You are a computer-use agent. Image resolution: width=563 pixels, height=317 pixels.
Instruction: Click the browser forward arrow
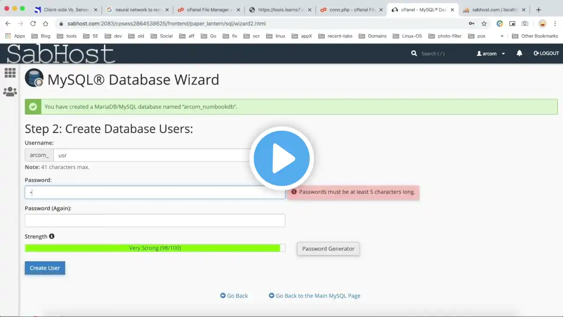20,24
